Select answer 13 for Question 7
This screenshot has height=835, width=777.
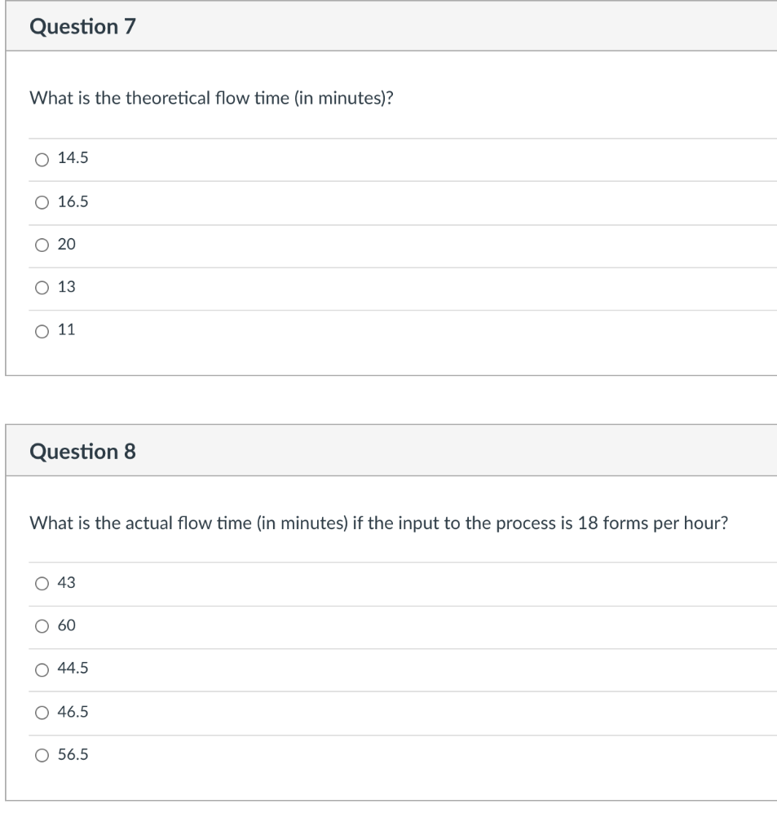41,286
